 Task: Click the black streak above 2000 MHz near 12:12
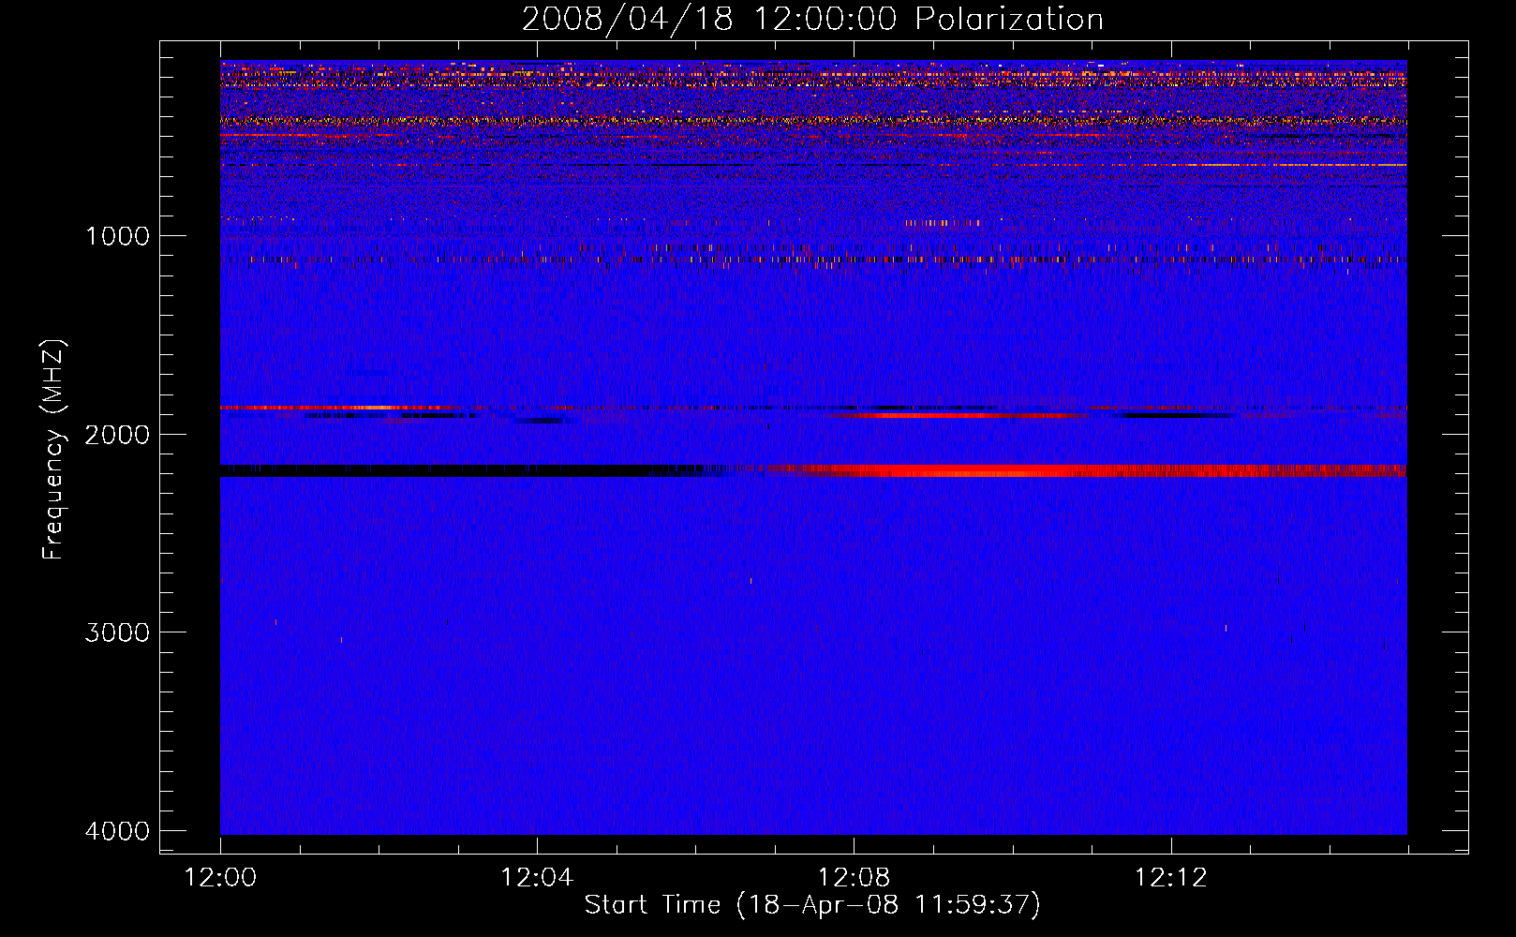click(x=1176, y=415)
